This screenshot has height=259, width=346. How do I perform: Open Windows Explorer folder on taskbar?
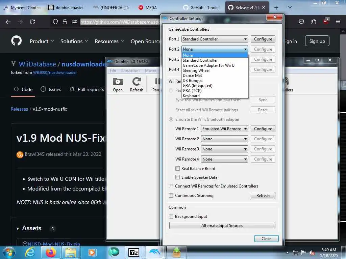70,252
